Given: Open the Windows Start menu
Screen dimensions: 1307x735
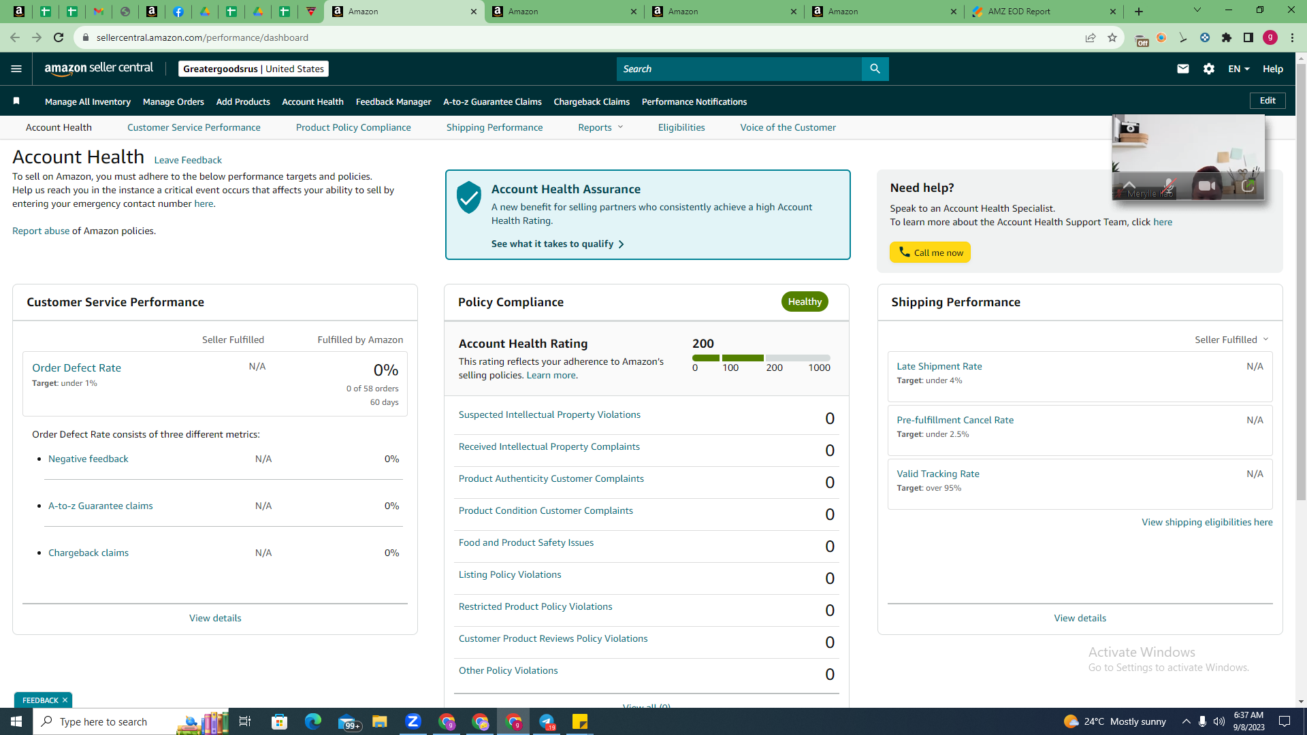Looking at the screenshot, I should click(x=16, y=721).
